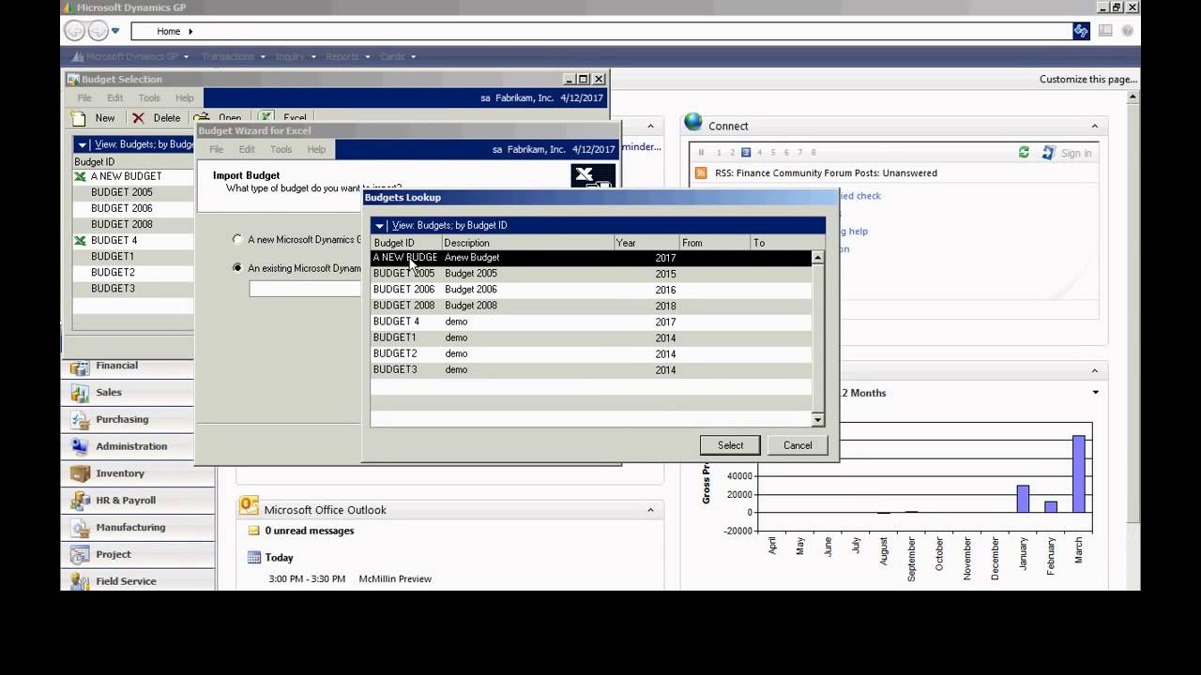Click the RSS feed icon

(701, 172)
